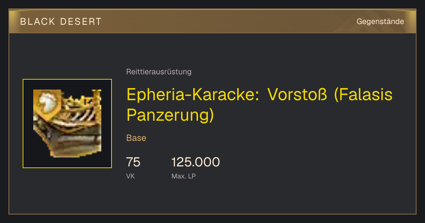The height and width of the screenshot is (223, 425).
Task: Open the Gegenstände section label
Action: (x=380, y=22)
